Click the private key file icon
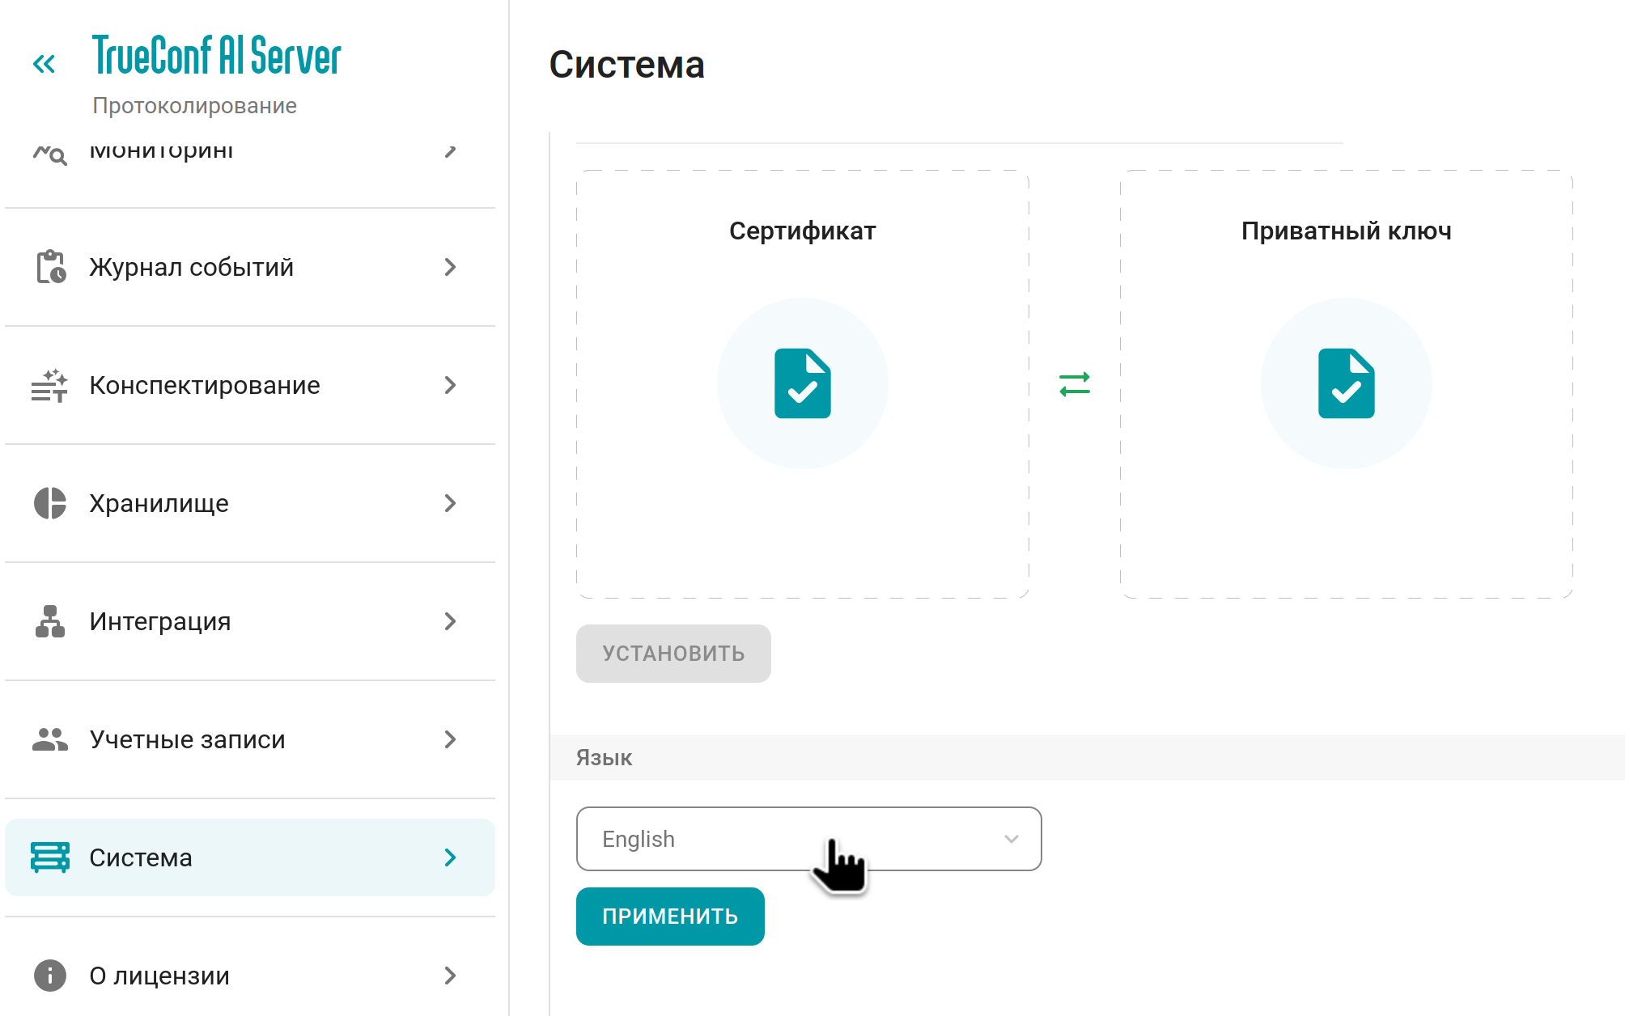This screenshot has width=1625, height=1016. click(x=1346, y=383)
